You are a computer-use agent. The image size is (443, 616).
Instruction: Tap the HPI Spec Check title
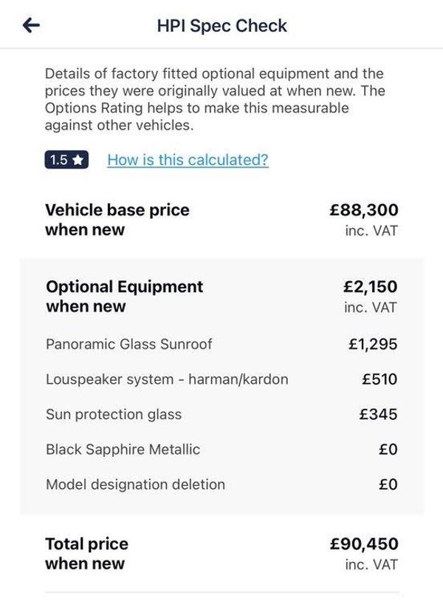[x=221, y=25]
